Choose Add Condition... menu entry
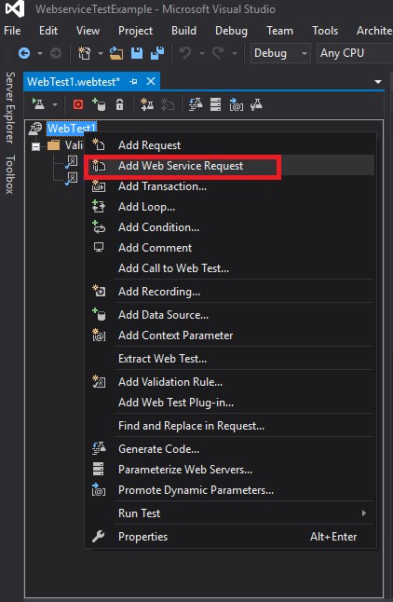393x602 pixels. coord(229,227)
